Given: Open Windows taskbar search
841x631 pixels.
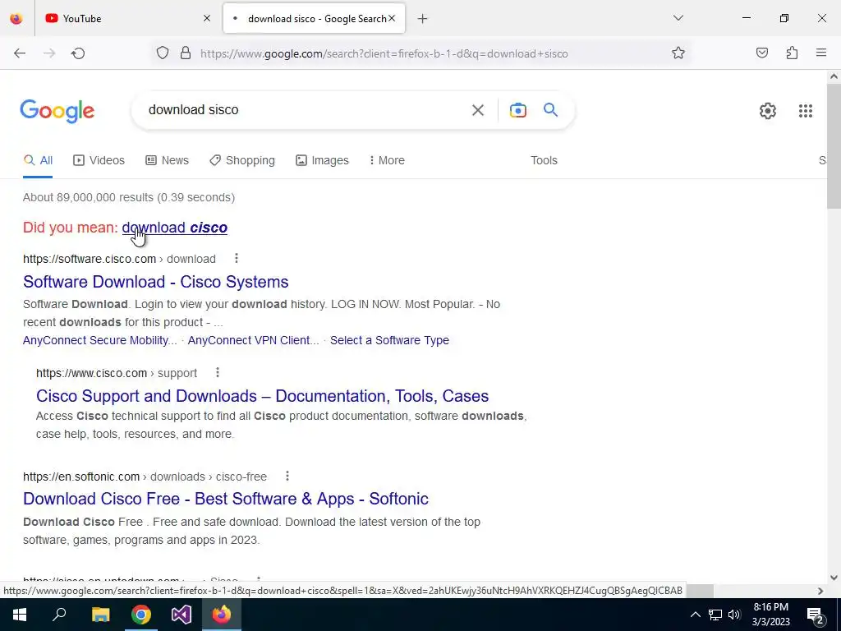Looking at the screenshot, I should click(x=59, y=615).
